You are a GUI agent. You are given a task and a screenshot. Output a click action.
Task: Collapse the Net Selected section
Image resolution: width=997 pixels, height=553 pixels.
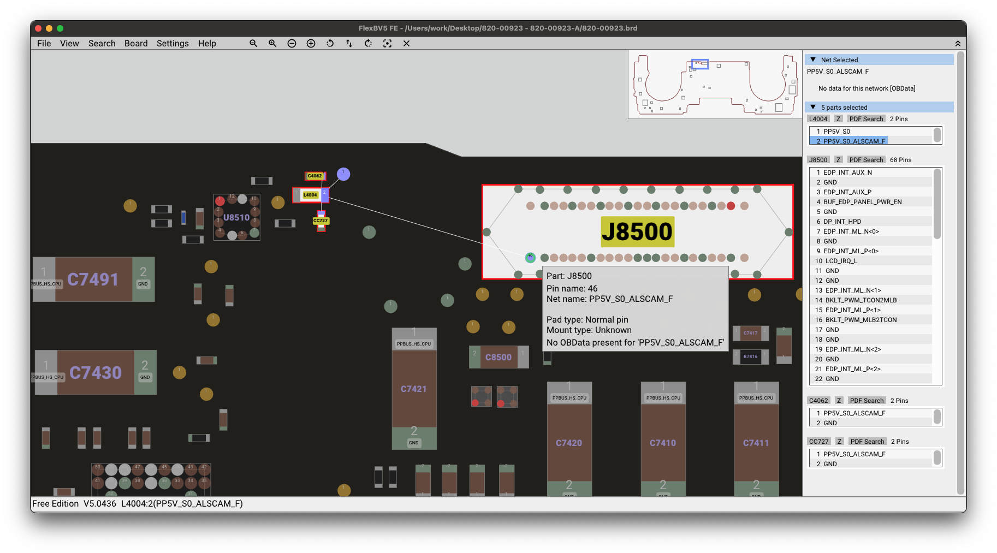point(813,60)
